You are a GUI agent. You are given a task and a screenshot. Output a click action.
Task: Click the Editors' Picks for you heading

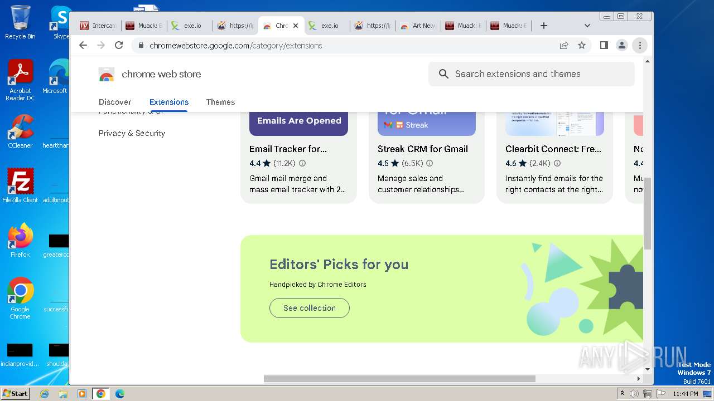(x=339, y=265)
